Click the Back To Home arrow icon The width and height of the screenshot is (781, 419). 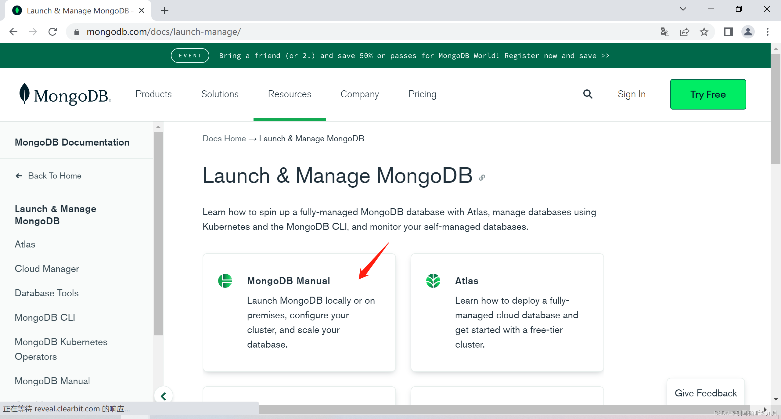(19, 176)
